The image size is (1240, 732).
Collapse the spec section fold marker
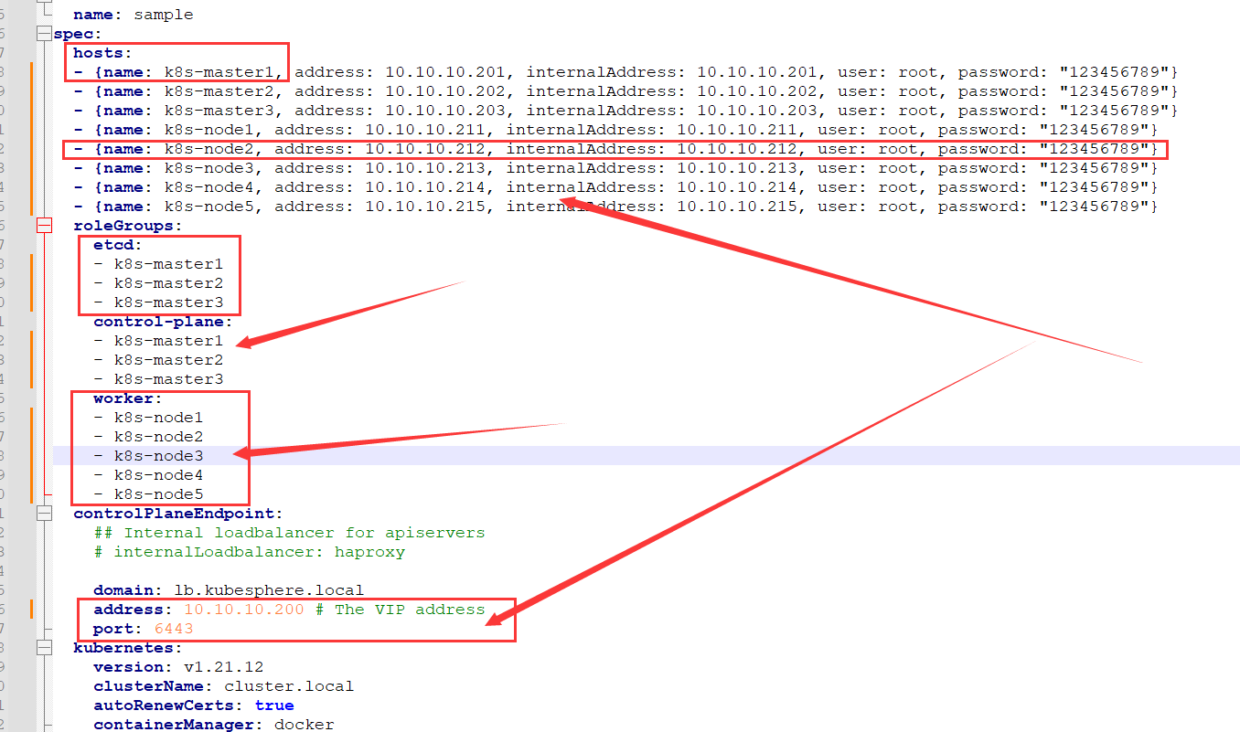click(x=44, y=33)
